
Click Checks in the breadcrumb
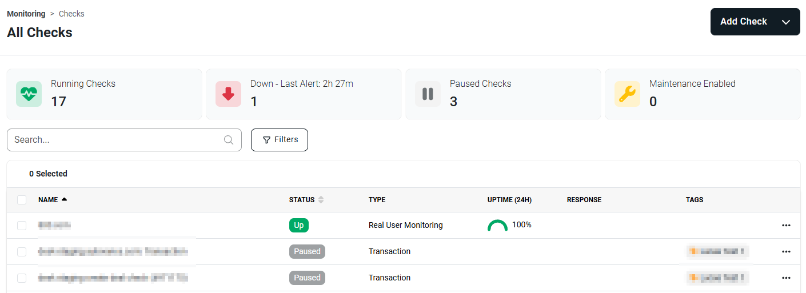click(71, 14)
